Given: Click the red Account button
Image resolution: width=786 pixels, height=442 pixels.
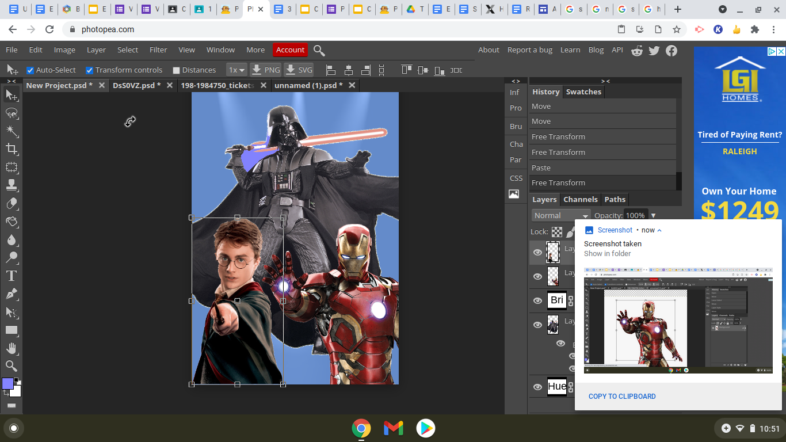Looking at the screenshot, I should point(290,50).
